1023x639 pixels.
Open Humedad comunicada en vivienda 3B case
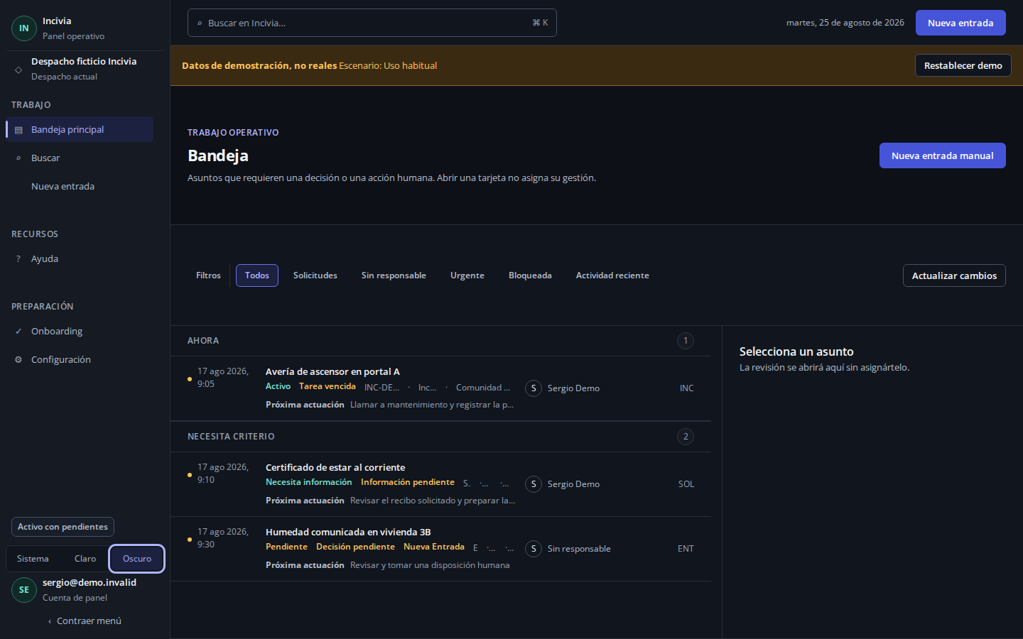pos(440,549)
